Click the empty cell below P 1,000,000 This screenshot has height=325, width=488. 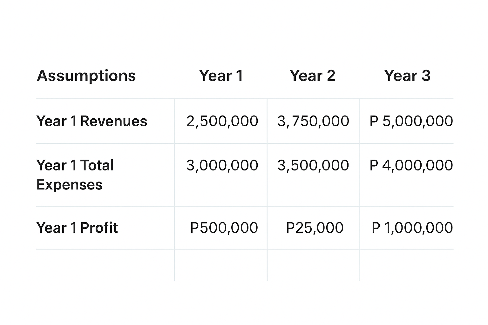pyautogui.click(x=407, y=265)
